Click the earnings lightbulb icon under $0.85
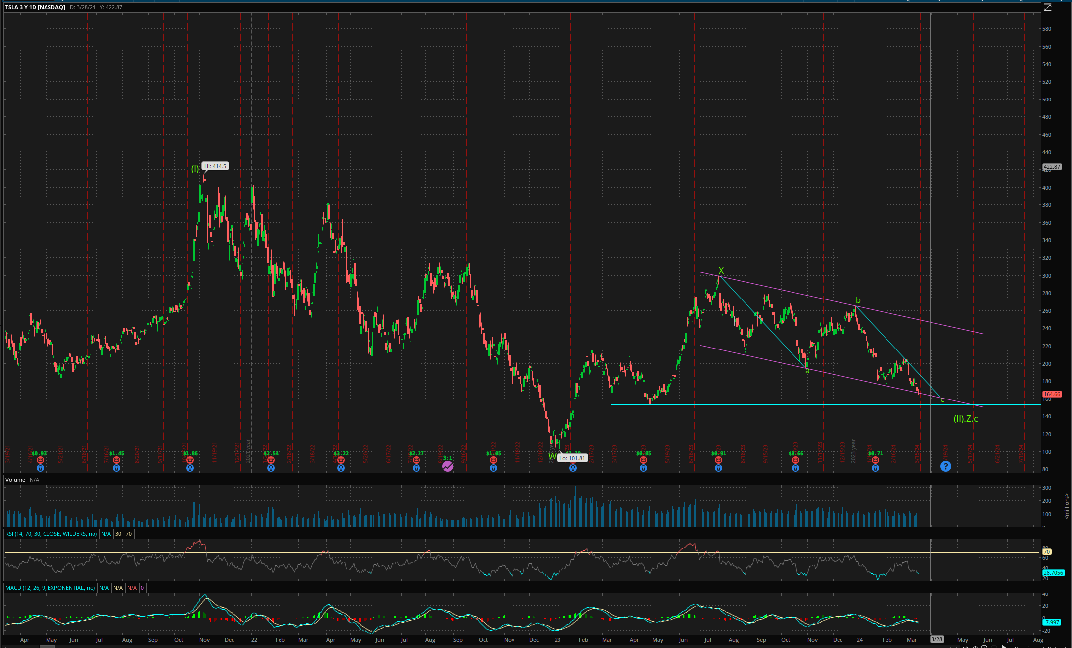The height and width of the screenshot is (648, 1072). [643, 468]
